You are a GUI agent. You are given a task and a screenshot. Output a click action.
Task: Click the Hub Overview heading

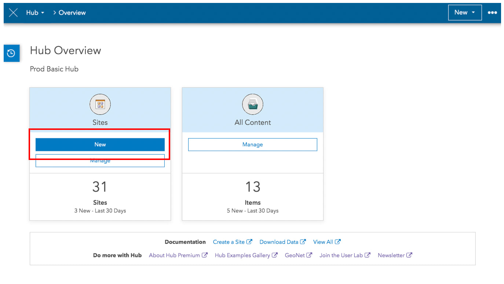(x=65, y=50)
